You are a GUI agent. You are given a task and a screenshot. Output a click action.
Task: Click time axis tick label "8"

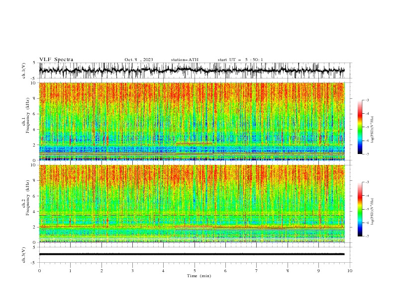pyautogui.click(x=288, y=271)
